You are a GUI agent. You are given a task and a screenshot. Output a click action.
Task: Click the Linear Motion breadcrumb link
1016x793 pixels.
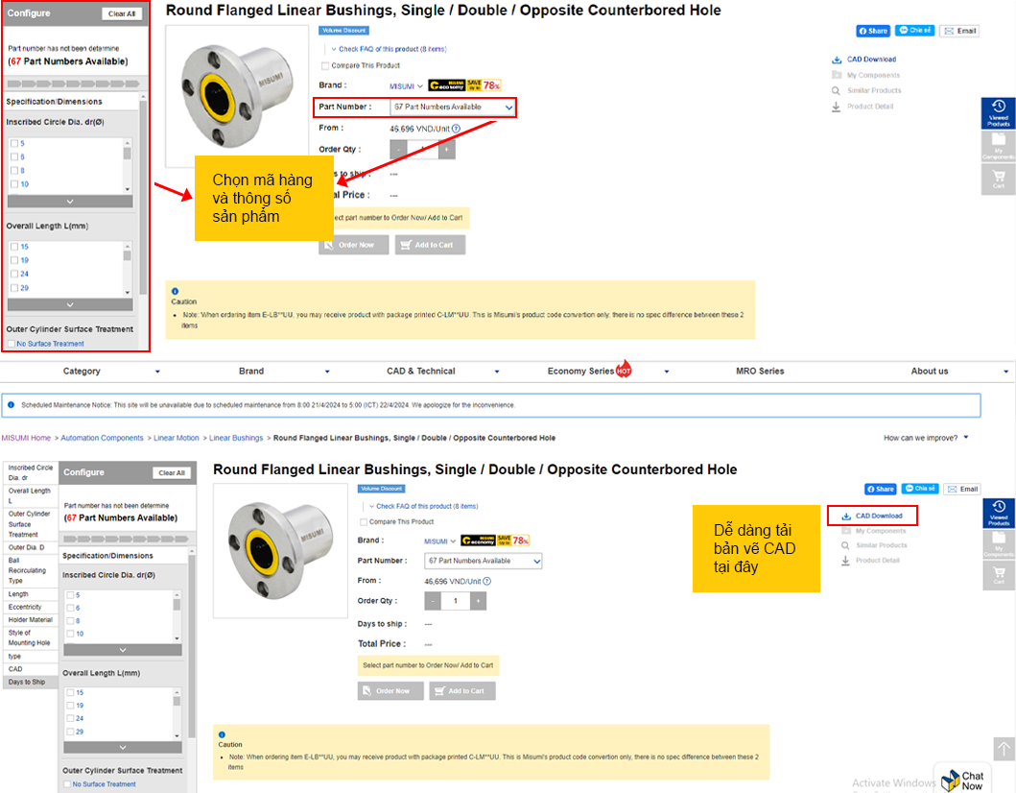(x=177, y=438)
